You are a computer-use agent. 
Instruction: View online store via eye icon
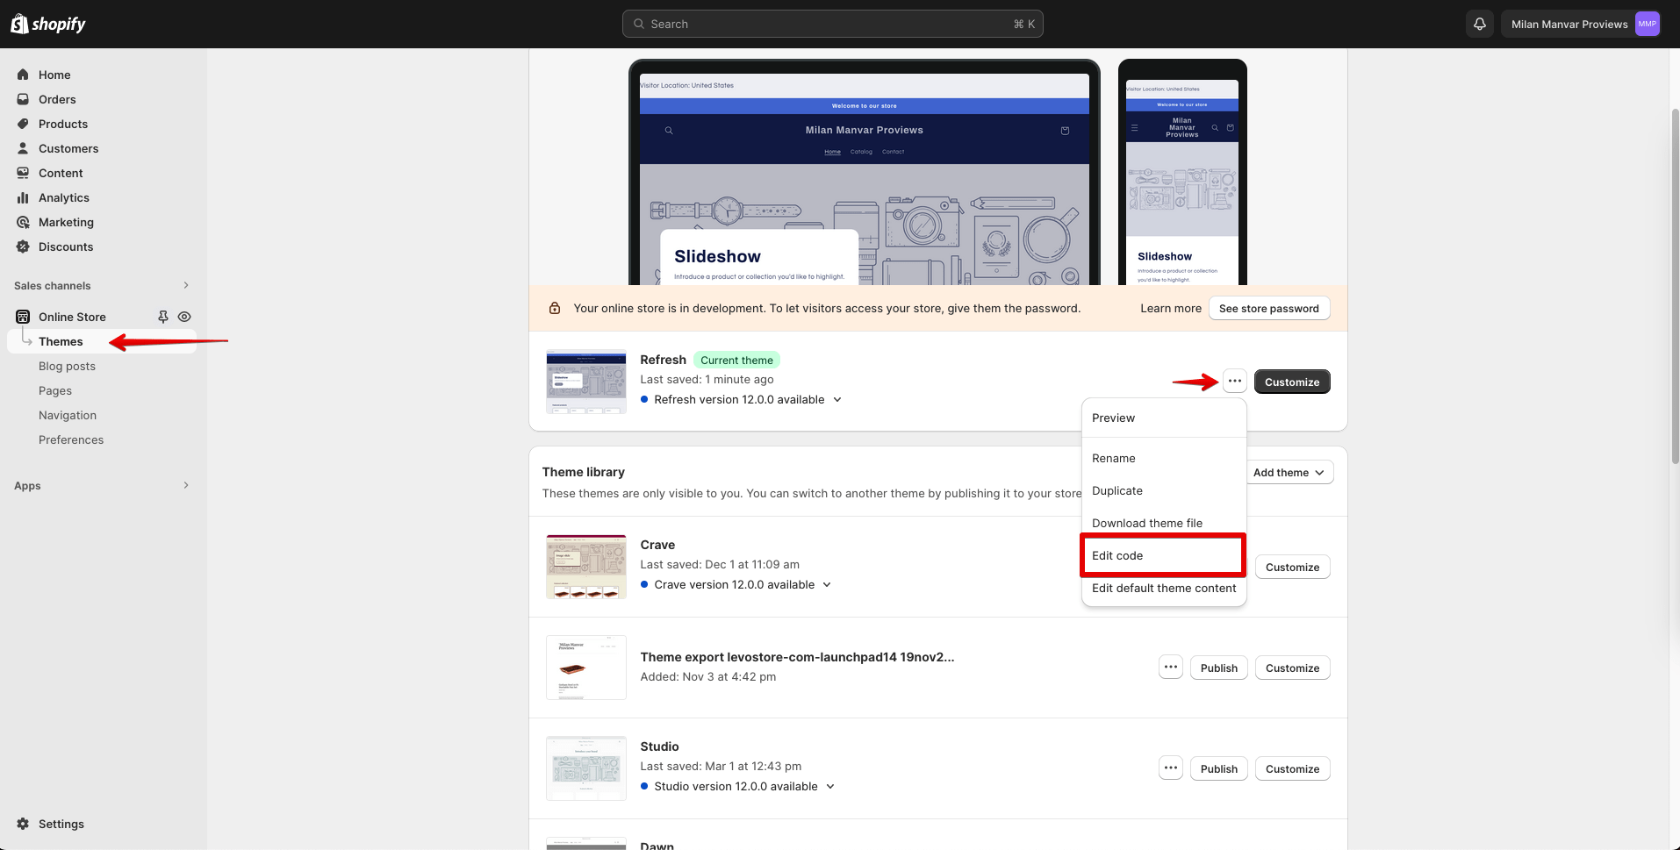click(184, 317)
